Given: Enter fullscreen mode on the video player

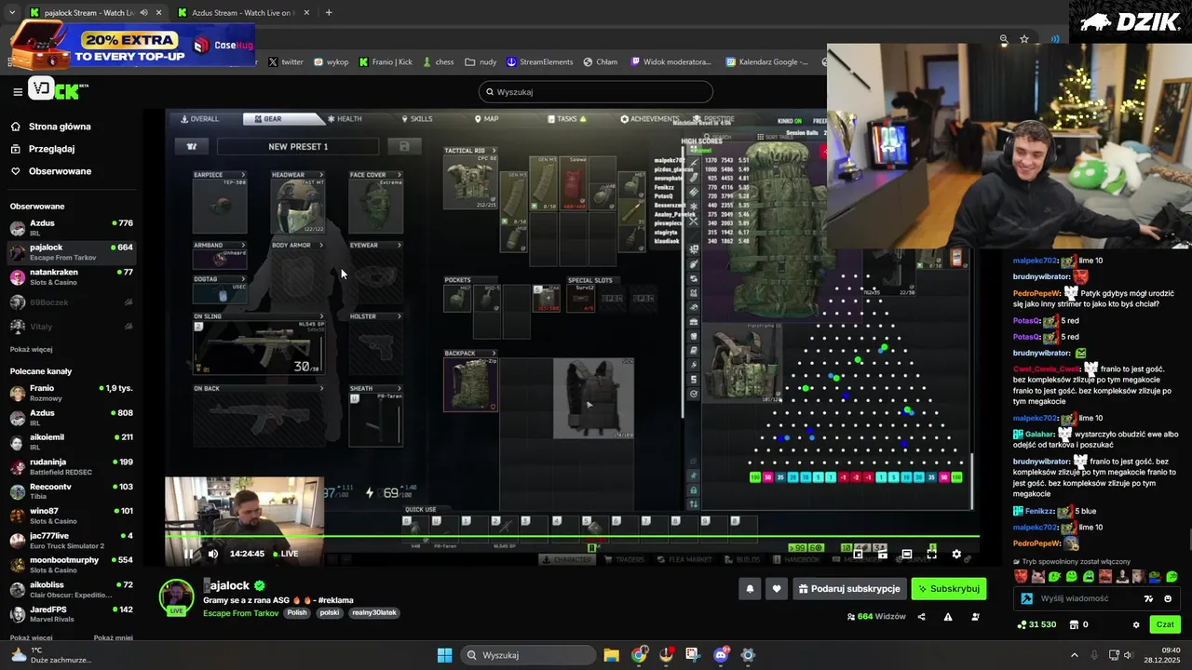Looking at the screenshot, I should coord(931,554).
